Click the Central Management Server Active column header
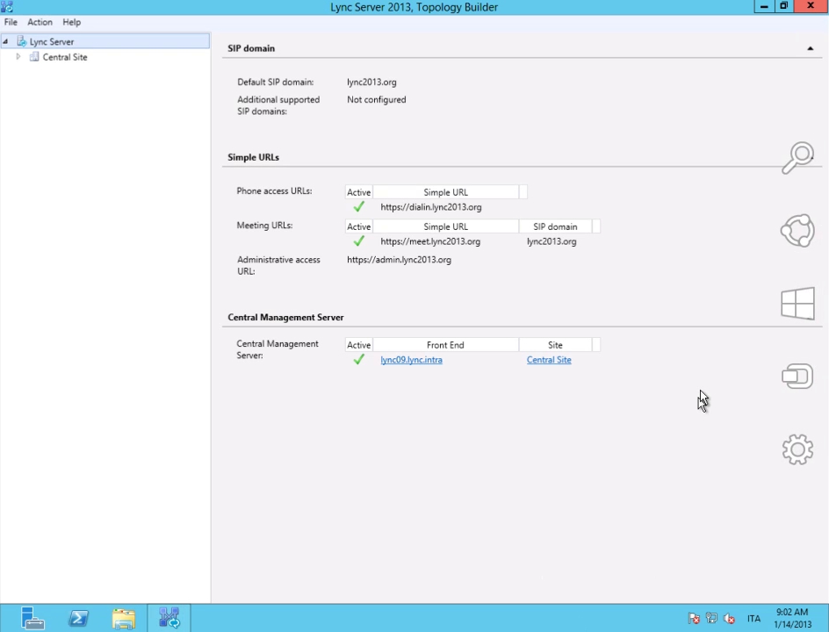 358,345
